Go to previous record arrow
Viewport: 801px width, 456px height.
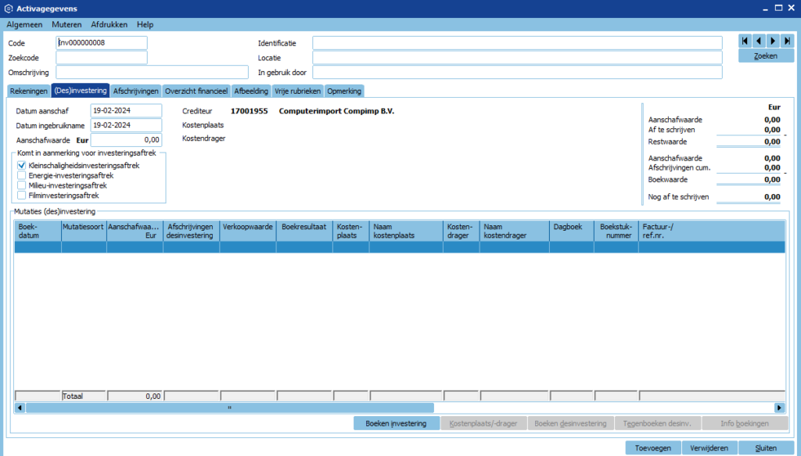point(759,41)
